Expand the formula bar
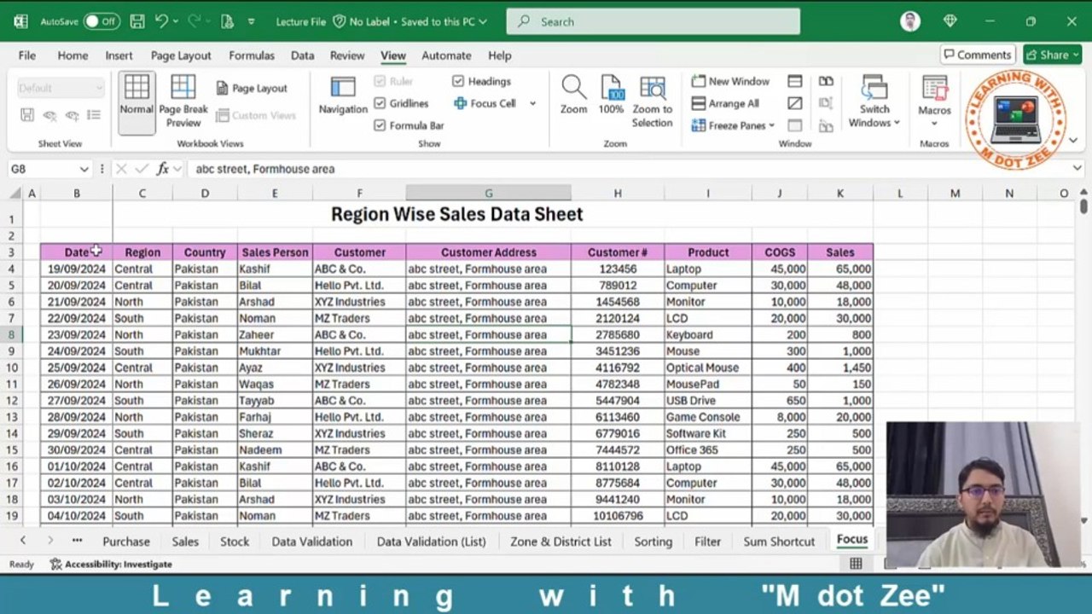The width and height of the screenshot is (1092, 614). pyautogui.click(x=1077, y=169)
